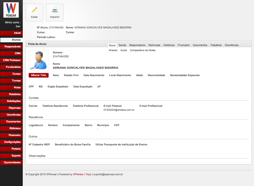254x186 pixels.
Task: Click Beneficiário do Bolsa Família label
Action: point(72,145)
